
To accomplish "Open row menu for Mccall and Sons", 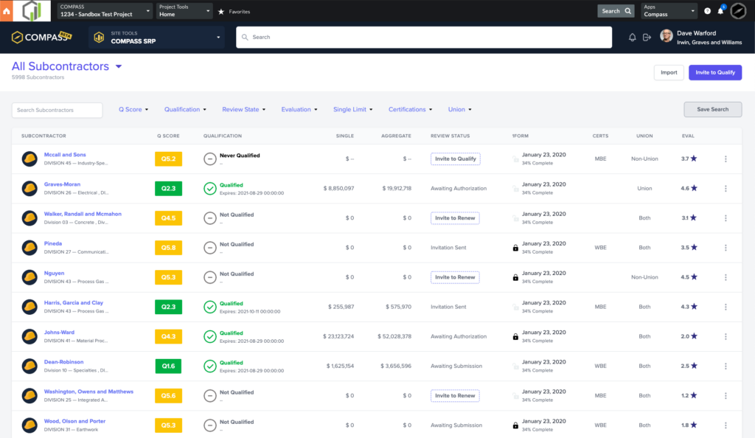I will pos(726,159).
